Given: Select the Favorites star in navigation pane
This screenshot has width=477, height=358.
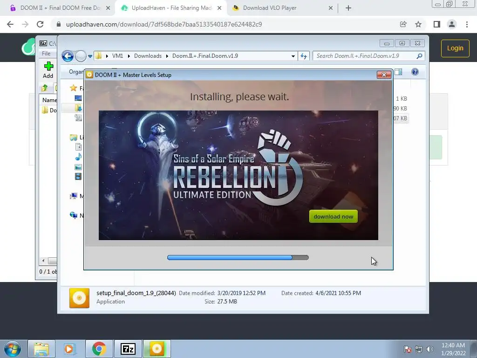Looking at the screenshot, I should pos(73,88).
